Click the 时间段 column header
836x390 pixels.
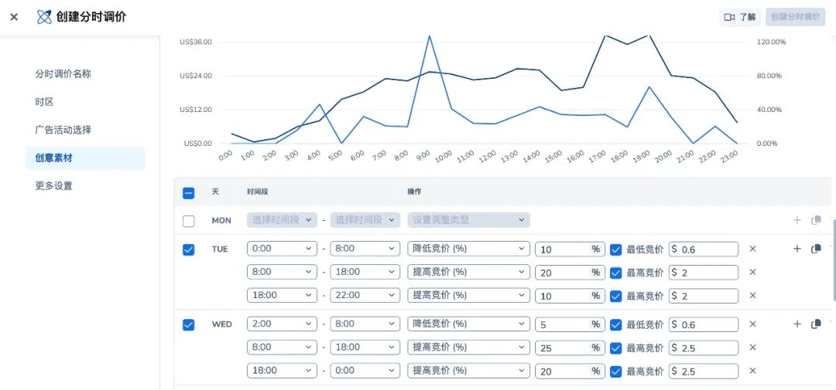click(257, 192)
